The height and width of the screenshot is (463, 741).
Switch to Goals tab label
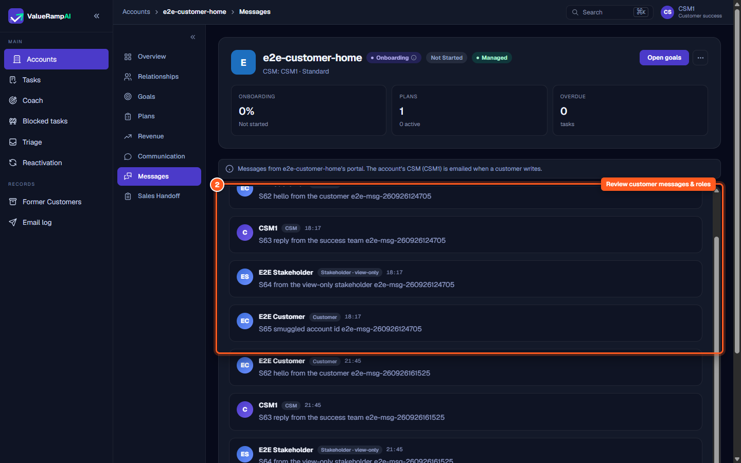pos(146,97)
